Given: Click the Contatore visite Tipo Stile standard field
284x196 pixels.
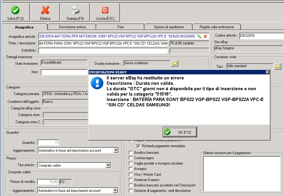Looking at the screenshot, I should (x=250, y=66).
